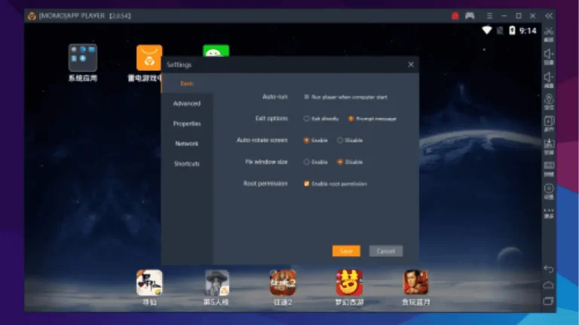The height and width of the screenshot is (325, 579).
Task: Click the Android home icon
Action: point(549,285)
